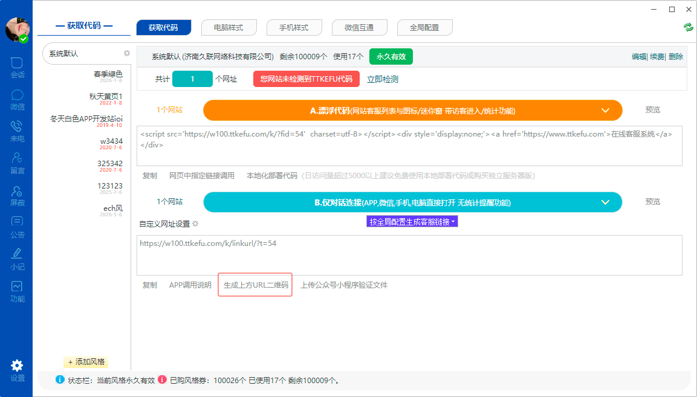Switch to the 获取代码 tab
This screenshot has width=697, height=397.
tap(164, 28)
